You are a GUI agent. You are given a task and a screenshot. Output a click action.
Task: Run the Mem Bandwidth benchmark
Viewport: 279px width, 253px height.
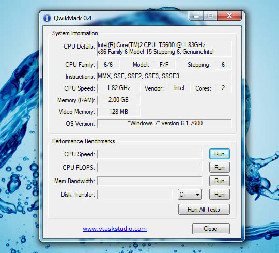[x=220, y=181]
